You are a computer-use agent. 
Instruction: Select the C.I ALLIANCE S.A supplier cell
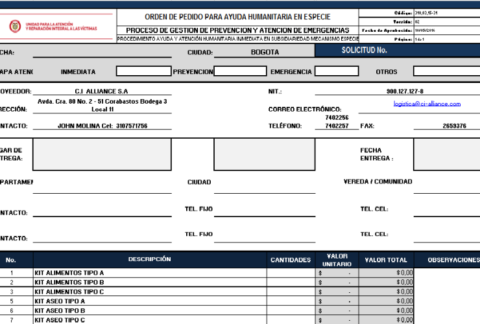click(102, 91)
